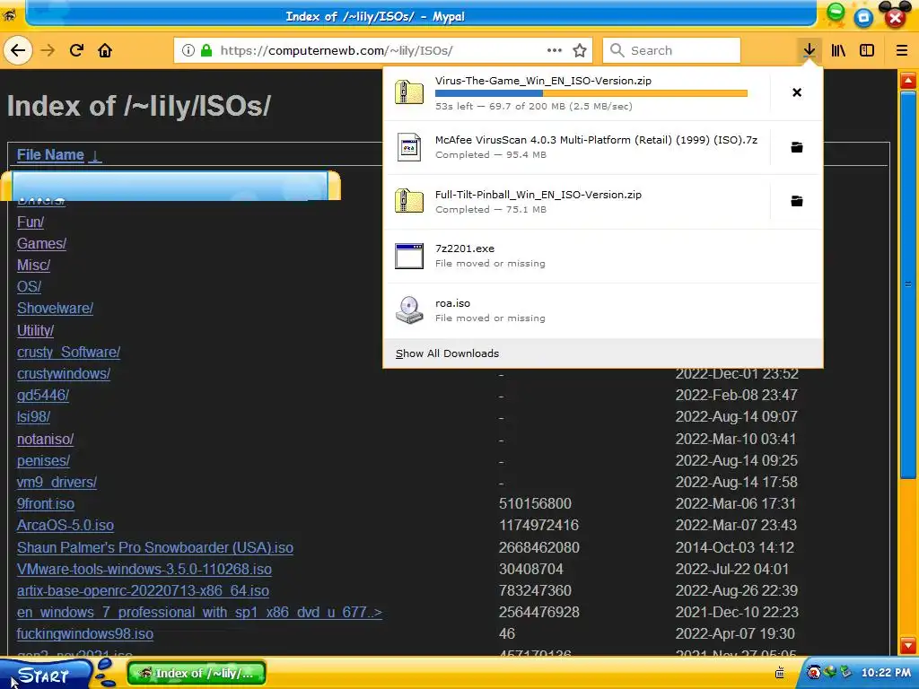Open the lsi98/ directory
The image size is (919, 689).
click(33, 417)
